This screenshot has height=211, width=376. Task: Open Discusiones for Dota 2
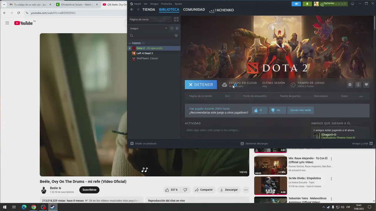click(x=321, y=96)
